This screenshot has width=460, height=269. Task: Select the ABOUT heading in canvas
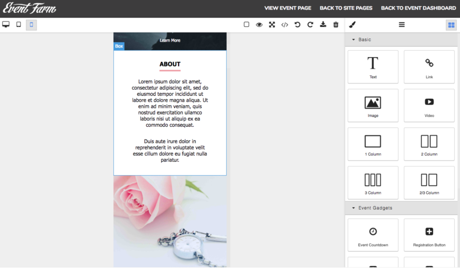(170, 64)
